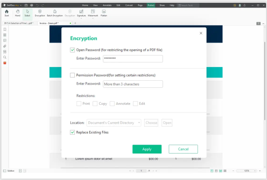This screenshot has height=180, width=267.
Task: Open the Convert menu tab
Action: 129,5
